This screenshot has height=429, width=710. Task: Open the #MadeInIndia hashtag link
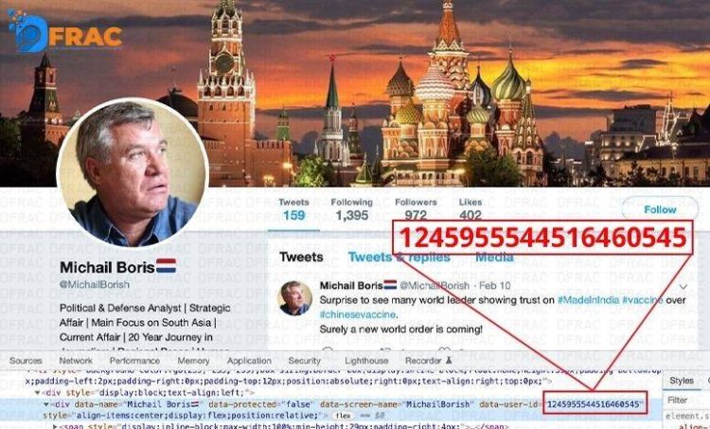pyautogui.click(x=588, y=300)
